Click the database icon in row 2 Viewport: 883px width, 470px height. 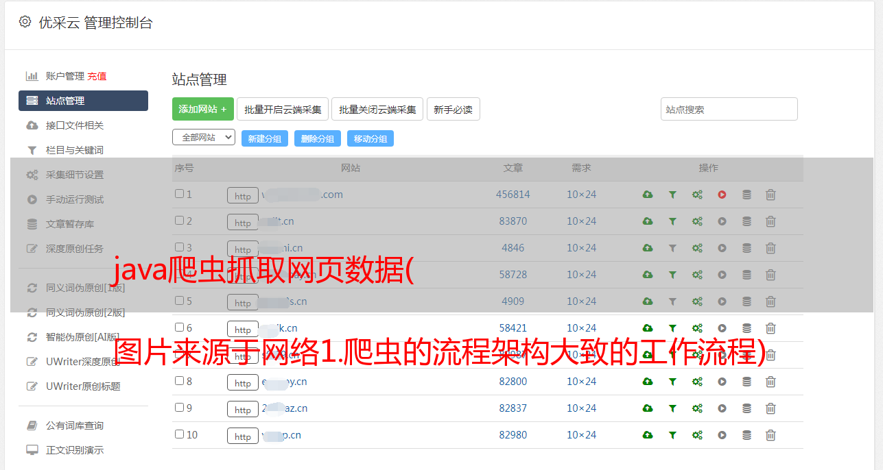[746, 221]
